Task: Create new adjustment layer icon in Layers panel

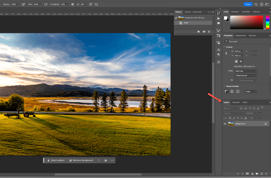Action: [x=252, y=174]
